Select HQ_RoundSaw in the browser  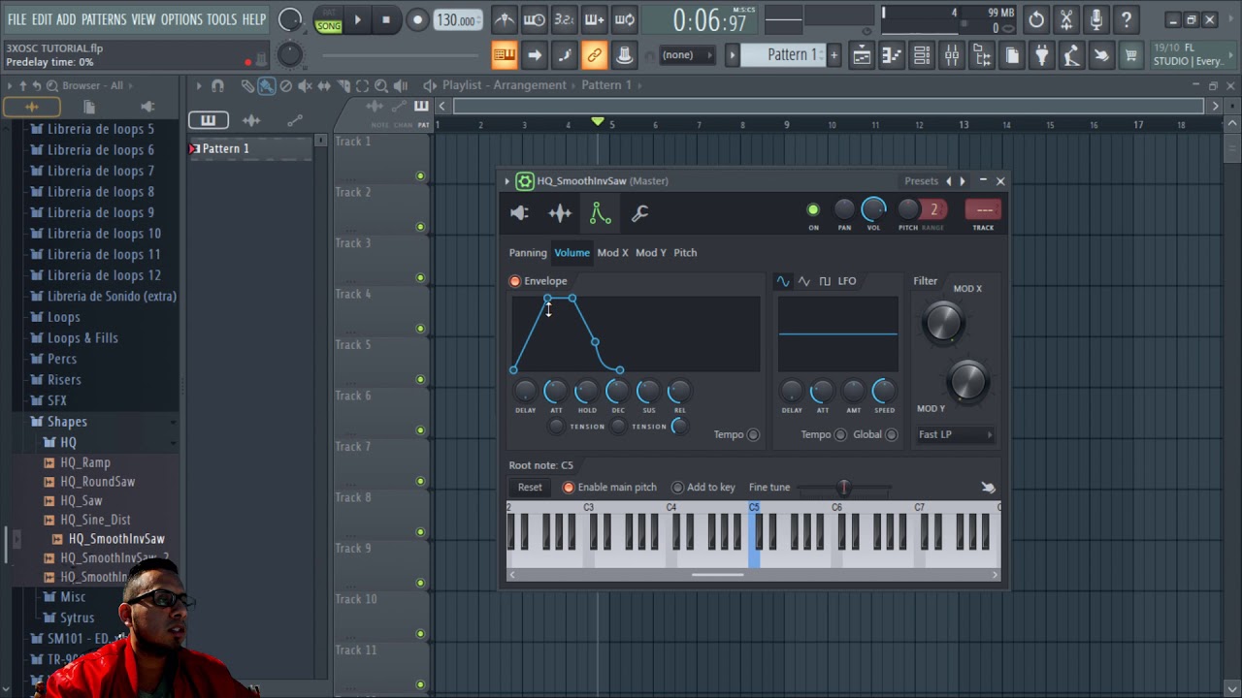click(x=97, y=482)
